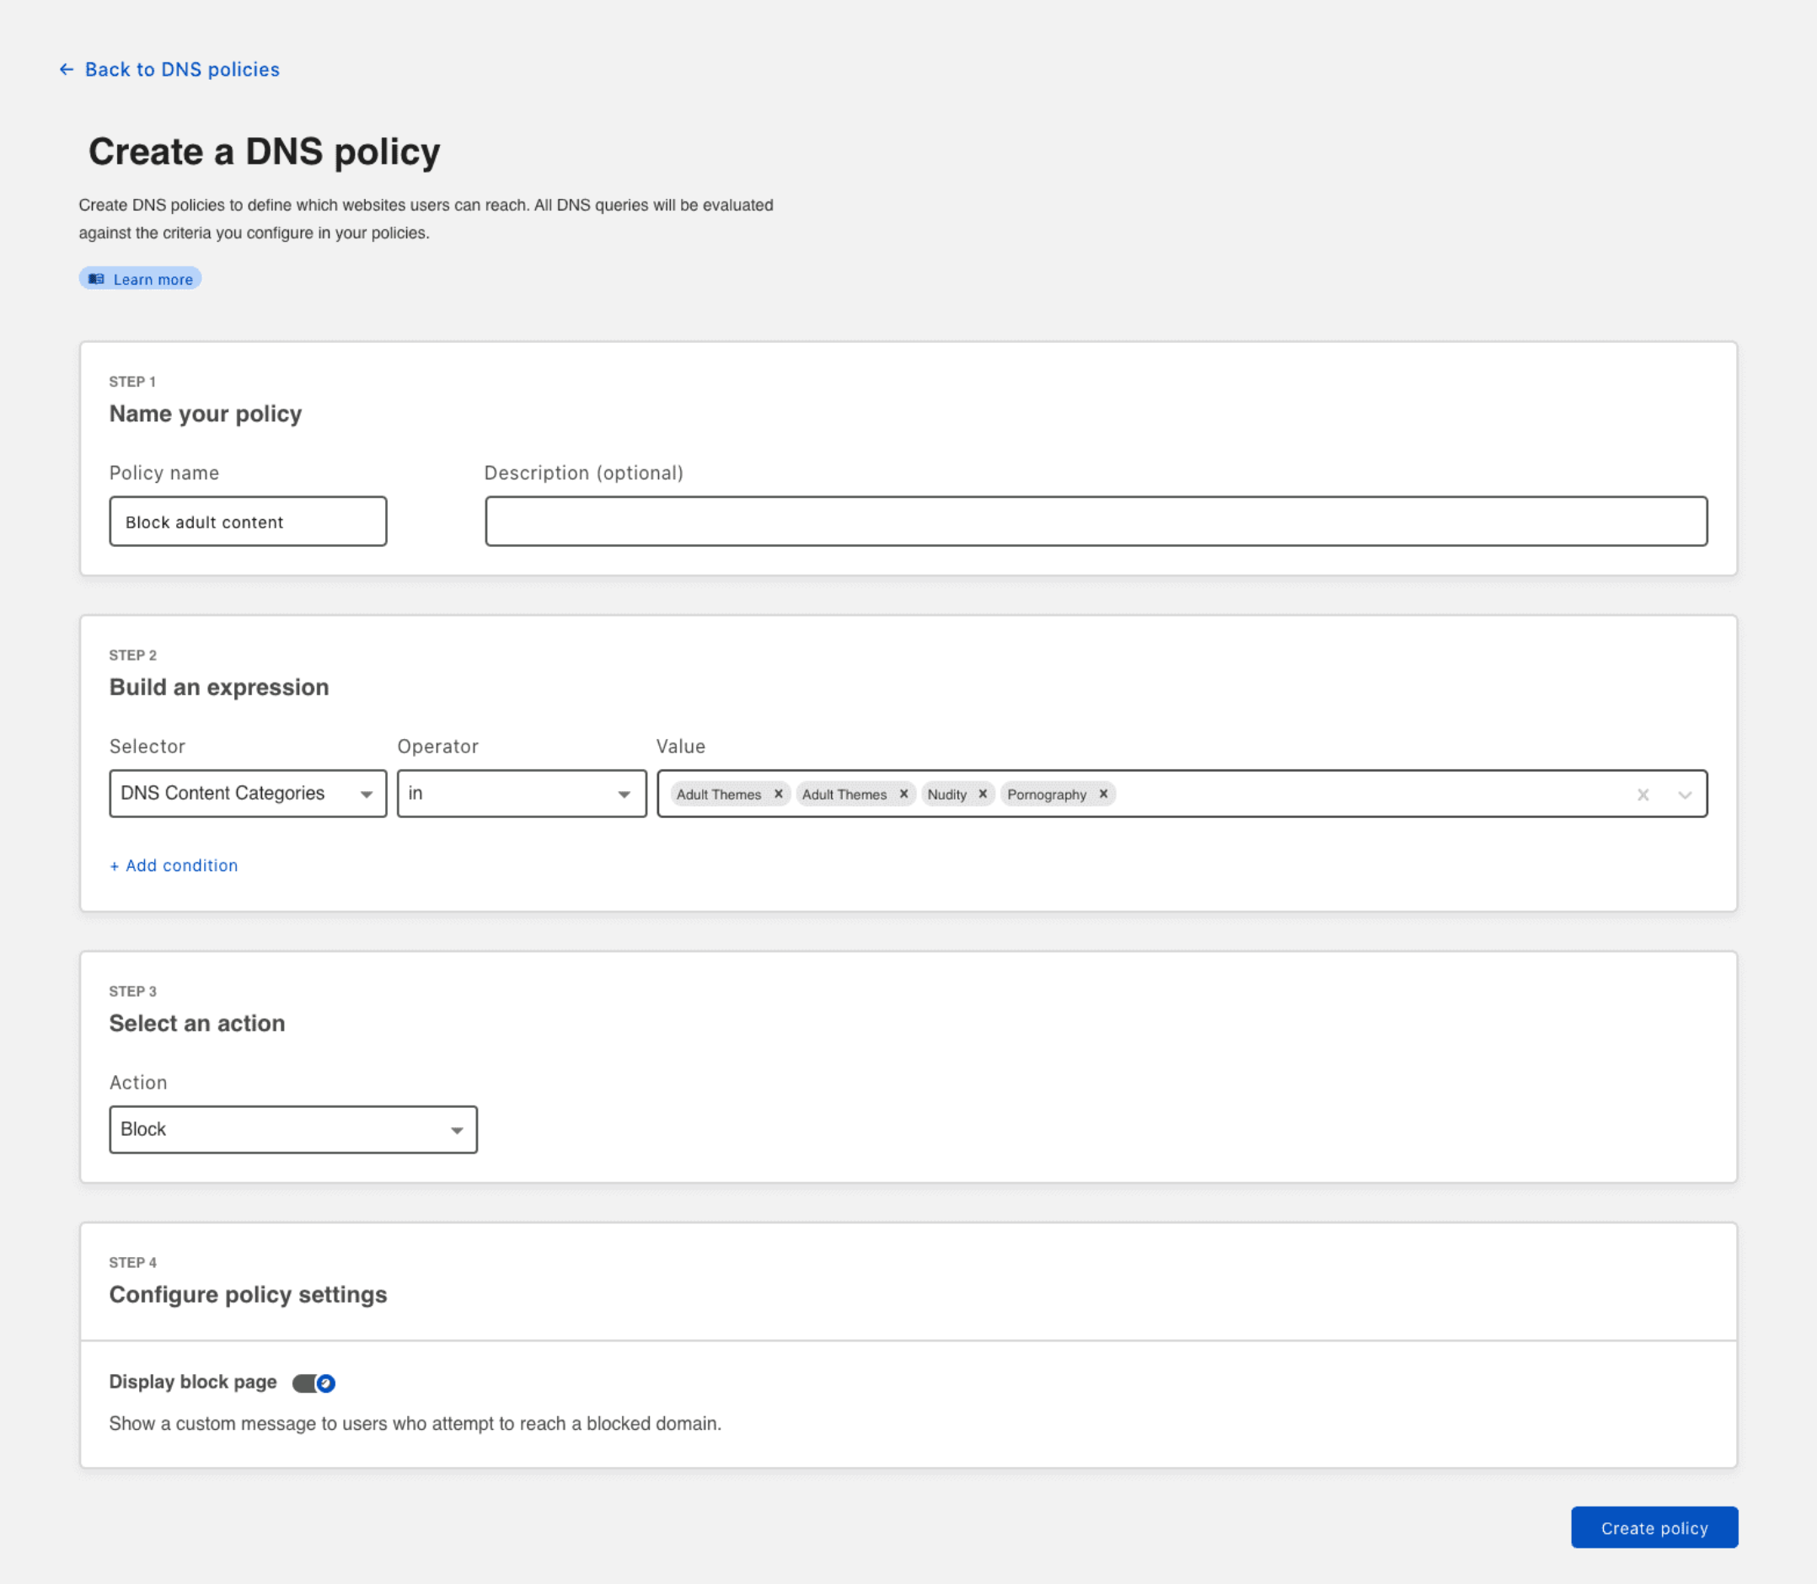
Task: Click inside the Description optional field
Action: [1095, 521]
